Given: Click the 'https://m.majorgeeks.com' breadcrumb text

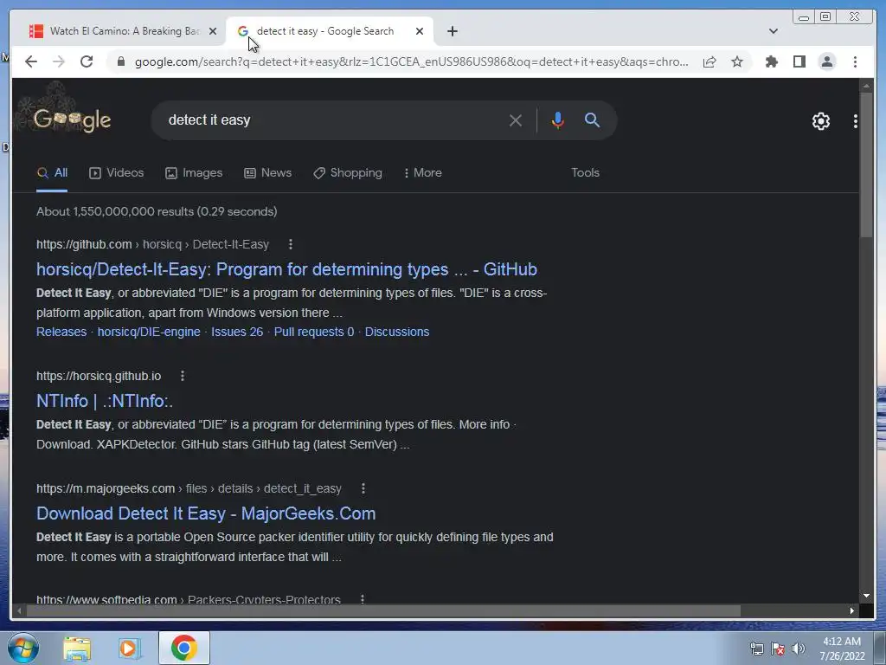Looking at the screenshot, I should (x=105, y=488).
